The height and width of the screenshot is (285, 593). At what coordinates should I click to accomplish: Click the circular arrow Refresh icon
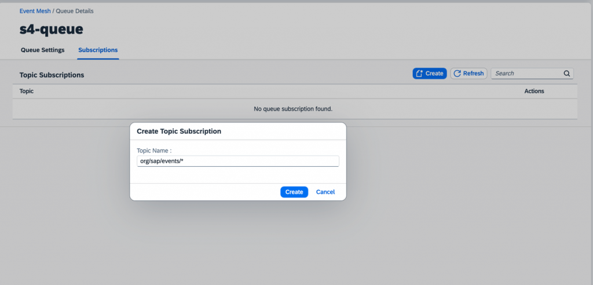coord(457,74)
